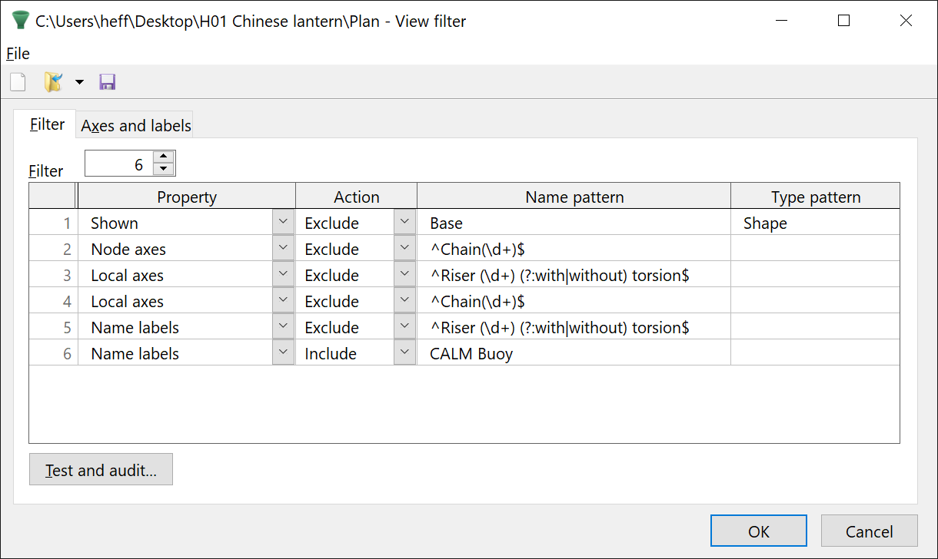
Task: Switch to the Axes and labels tab
Action: (x=135, y=125)
